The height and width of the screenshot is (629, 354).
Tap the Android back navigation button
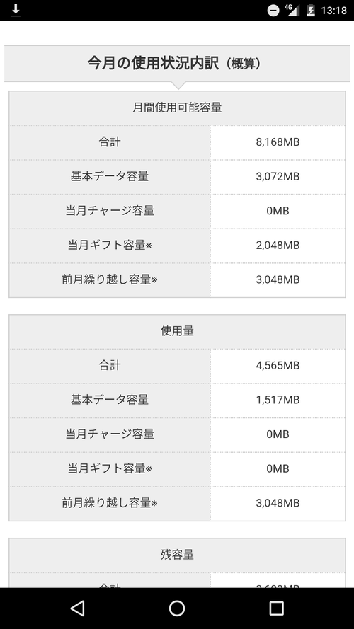pyautogui.click(x=77, y=608)
